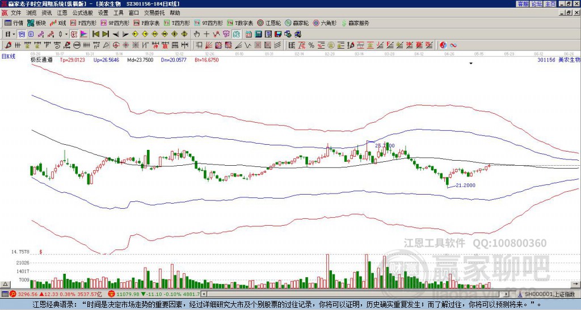Viewport: 581px width, 310px height.
Task: Click horizontal scrollbar right arrow
Action: click(x=507, y=294)
